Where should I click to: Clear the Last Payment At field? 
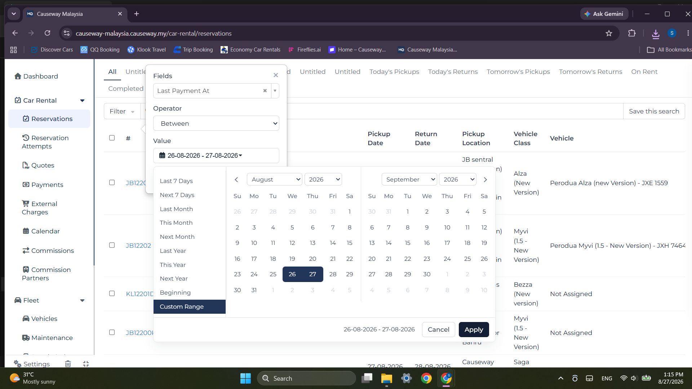pos(265,91)
